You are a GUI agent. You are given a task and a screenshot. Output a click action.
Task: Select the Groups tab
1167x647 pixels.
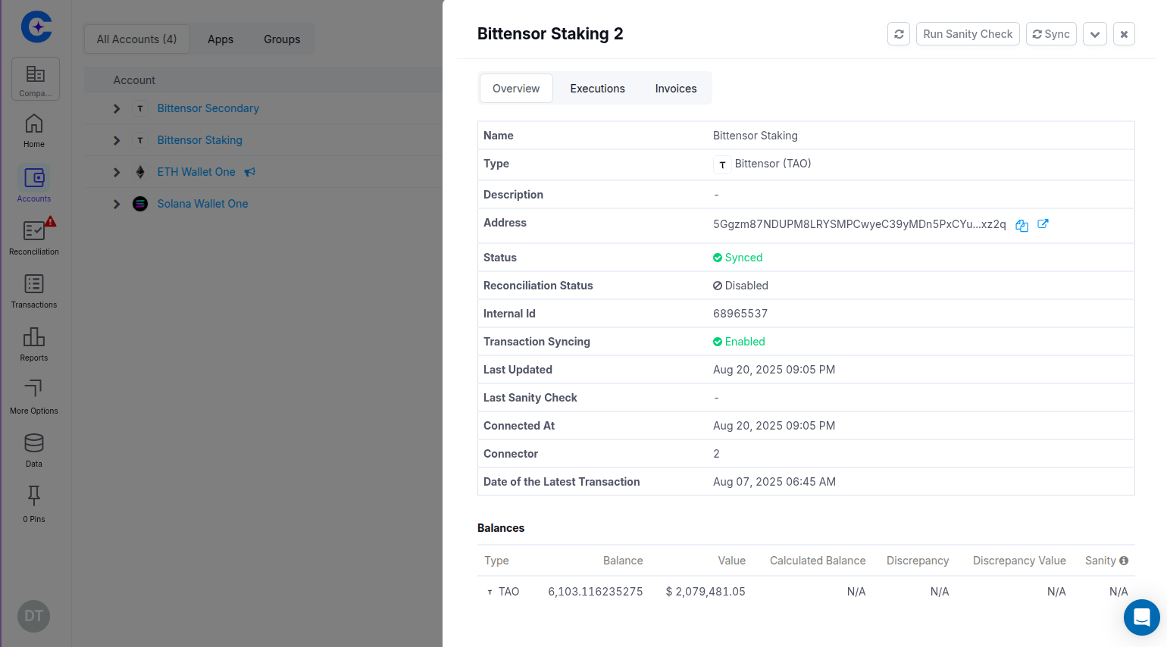282,39
